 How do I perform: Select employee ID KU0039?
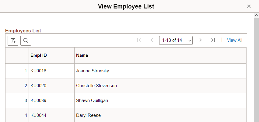[38, 101]
